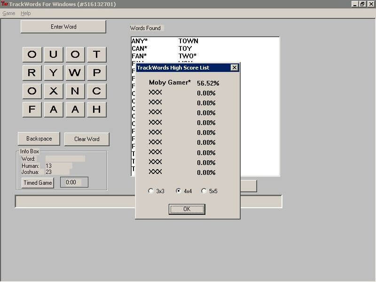Select the O tile directly above R
Viewport: 376px width, 282px height.
[32, 55]
